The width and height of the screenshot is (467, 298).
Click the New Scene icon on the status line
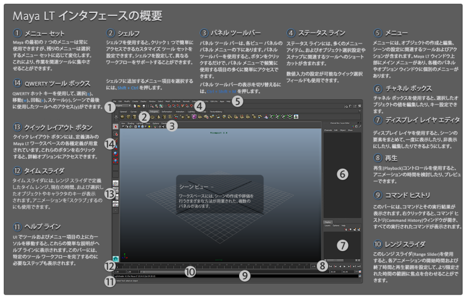pyautogui.click(x=135, y=106)
